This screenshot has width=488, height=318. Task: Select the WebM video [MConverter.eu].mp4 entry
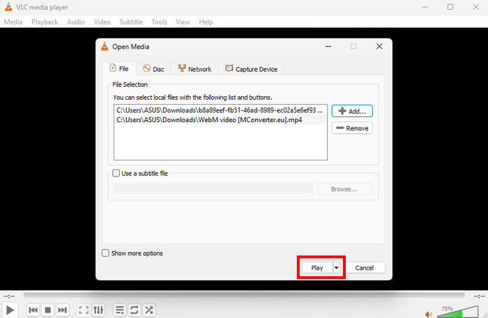[220, 120]
